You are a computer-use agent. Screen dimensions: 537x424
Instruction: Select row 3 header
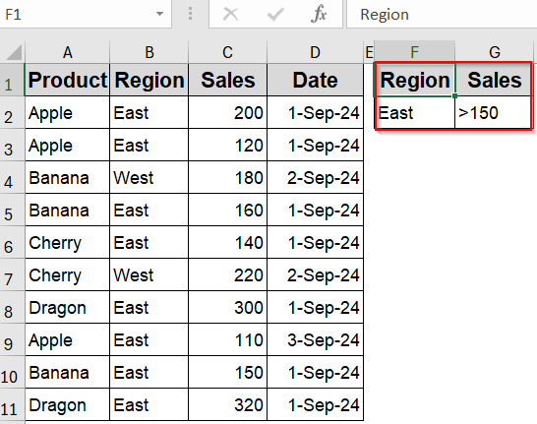(x=13, y=145)
